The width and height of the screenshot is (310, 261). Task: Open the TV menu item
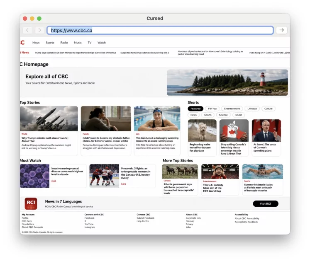pos(90,43)
